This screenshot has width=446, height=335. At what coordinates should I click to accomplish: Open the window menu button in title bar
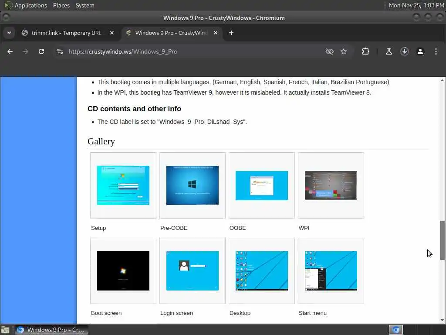pyautogui.click(x=6, y=17)
